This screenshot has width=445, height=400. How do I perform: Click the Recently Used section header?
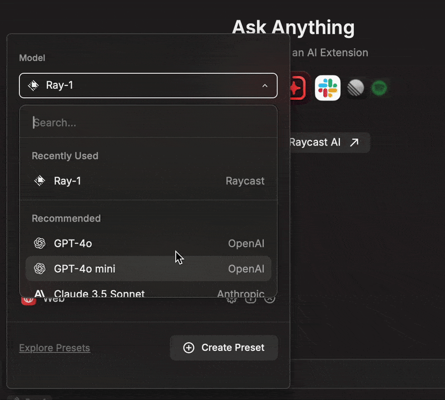pos(65,156)
